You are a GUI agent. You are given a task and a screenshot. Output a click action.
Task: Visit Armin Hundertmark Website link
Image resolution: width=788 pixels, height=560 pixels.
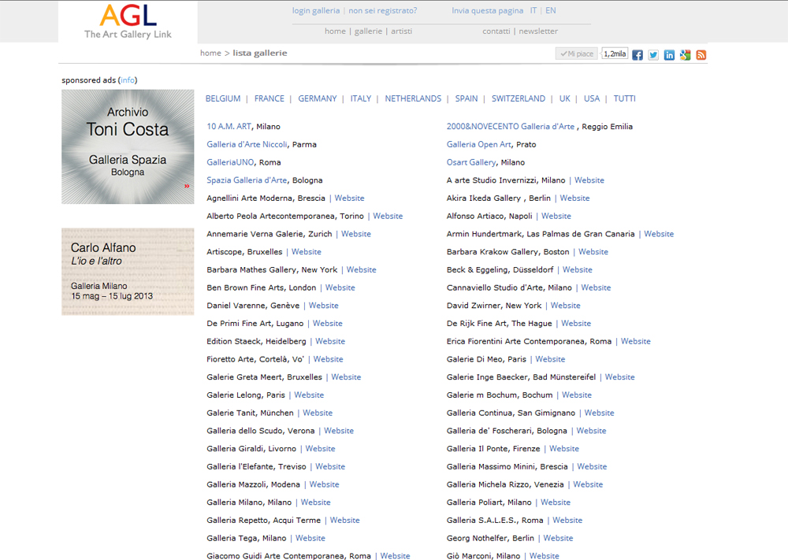click(659, 234)
